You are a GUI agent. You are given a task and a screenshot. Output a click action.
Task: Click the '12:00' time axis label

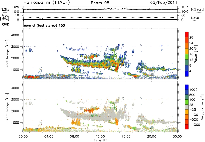100,137
